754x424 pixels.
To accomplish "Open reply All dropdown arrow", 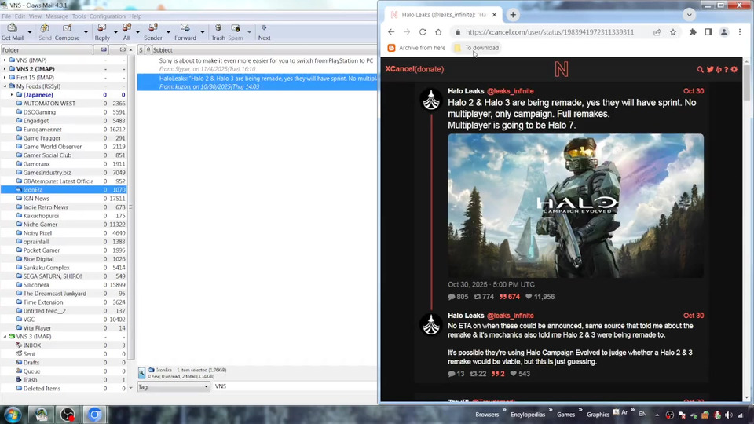I will [137, 32].
